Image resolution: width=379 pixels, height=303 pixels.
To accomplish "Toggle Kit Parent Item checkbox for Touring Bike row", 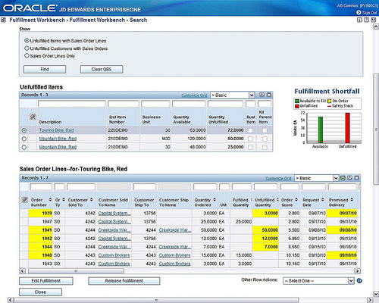I will point(265,130).
